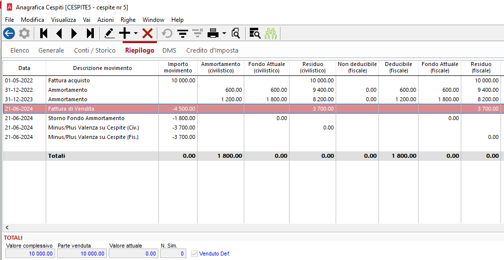Image resolution: width=504 pixels, height=260 pixels.
Task: Open the Azioni menu
Action: [105, 20]
